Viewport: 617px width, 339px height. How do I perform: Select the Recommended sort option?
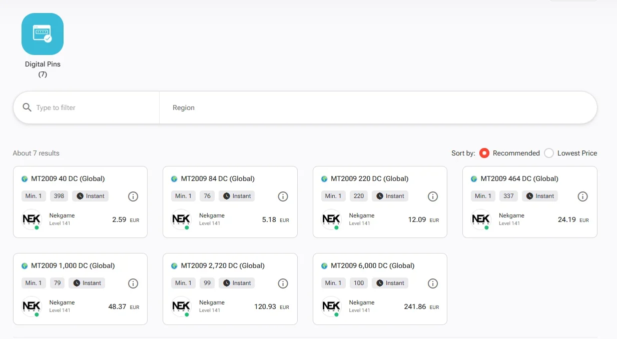click(x=484, y=153)
